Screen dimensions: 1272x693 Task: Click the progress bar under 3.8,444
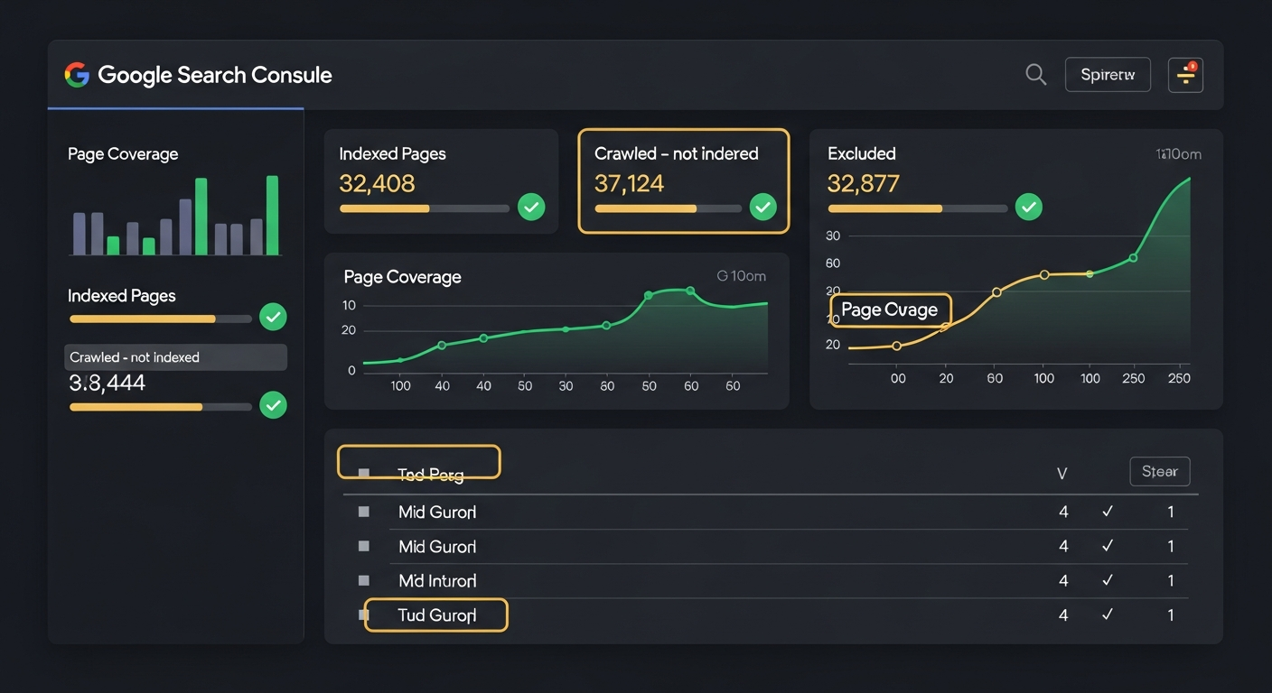point(161,407)
